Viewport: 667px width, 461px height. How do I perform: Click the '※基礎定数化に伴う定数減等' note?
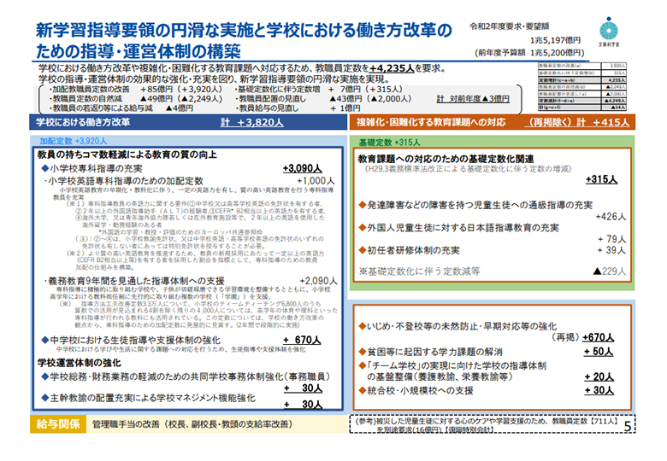click(x=419, y=271)
